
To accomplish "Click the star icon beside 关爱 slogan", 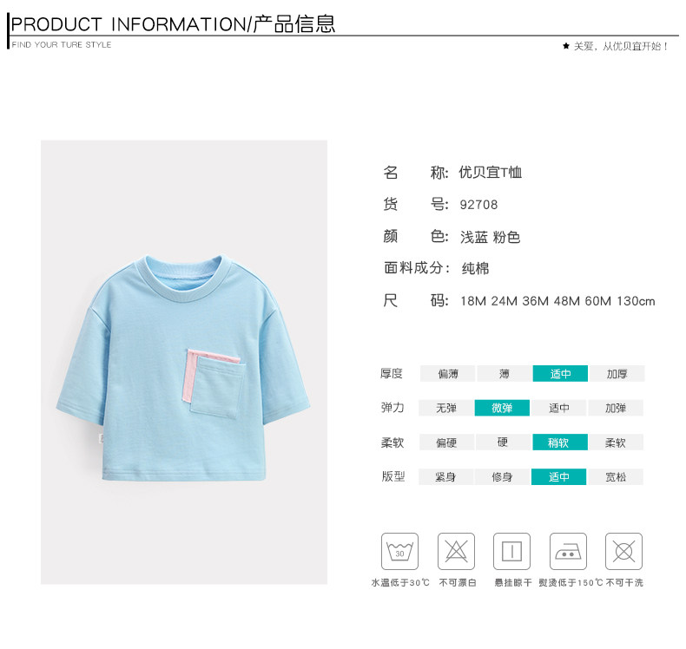I will 565,46.
